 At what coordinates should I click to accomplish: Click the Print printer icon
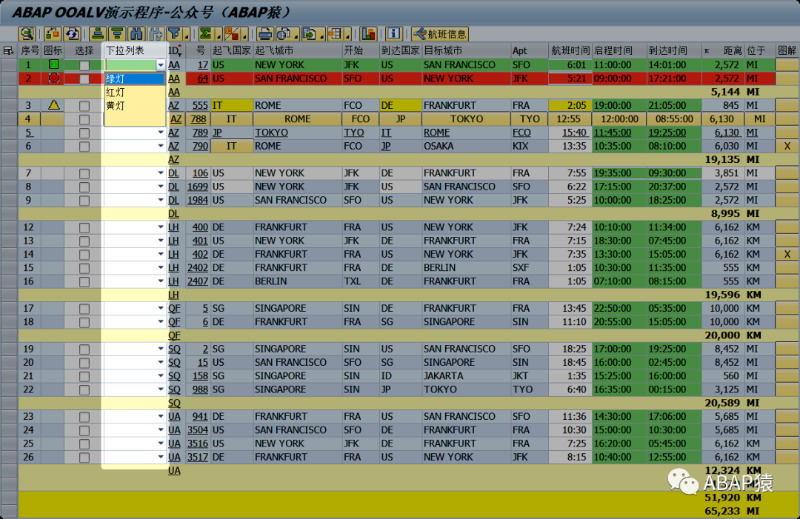(264, 34)
